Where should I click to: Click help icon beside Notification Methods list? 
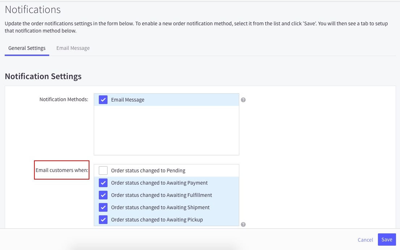pos(243,100)
